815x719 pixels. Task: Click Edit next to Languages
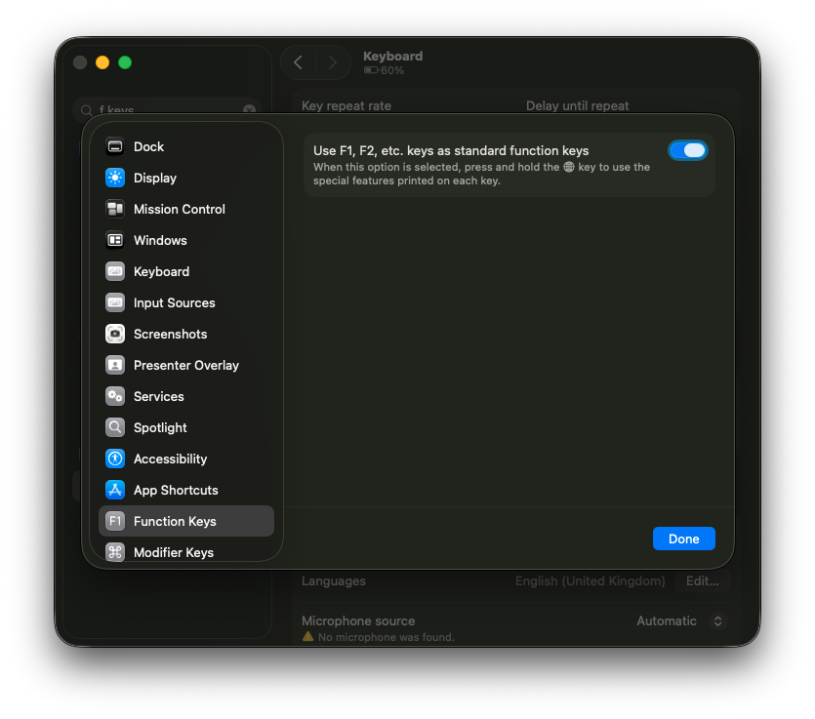tap(702, 580)
